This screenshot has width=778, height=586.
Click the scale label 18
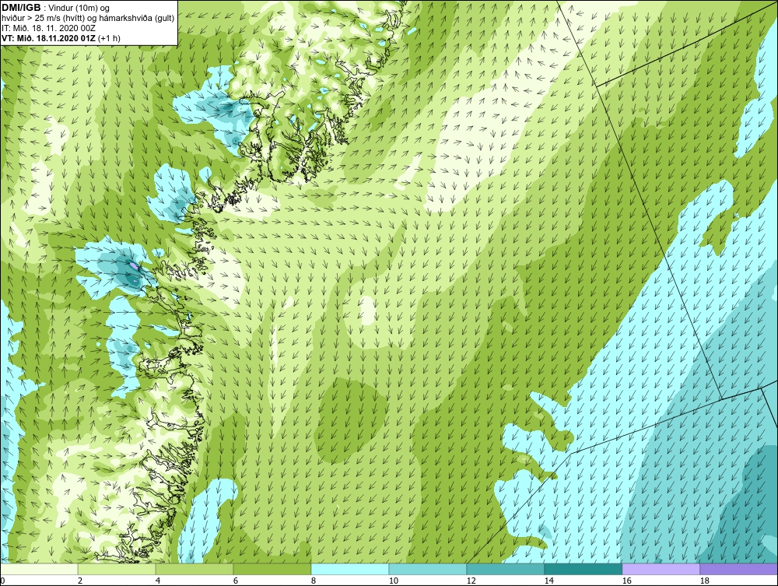coord(705,581)
